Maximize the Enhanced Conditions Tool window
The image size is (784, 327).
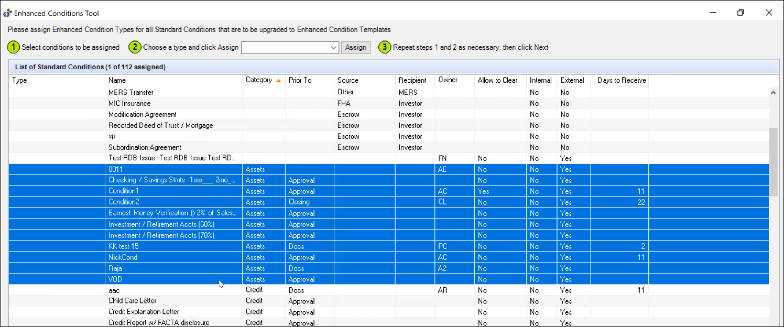coord(741,13)
